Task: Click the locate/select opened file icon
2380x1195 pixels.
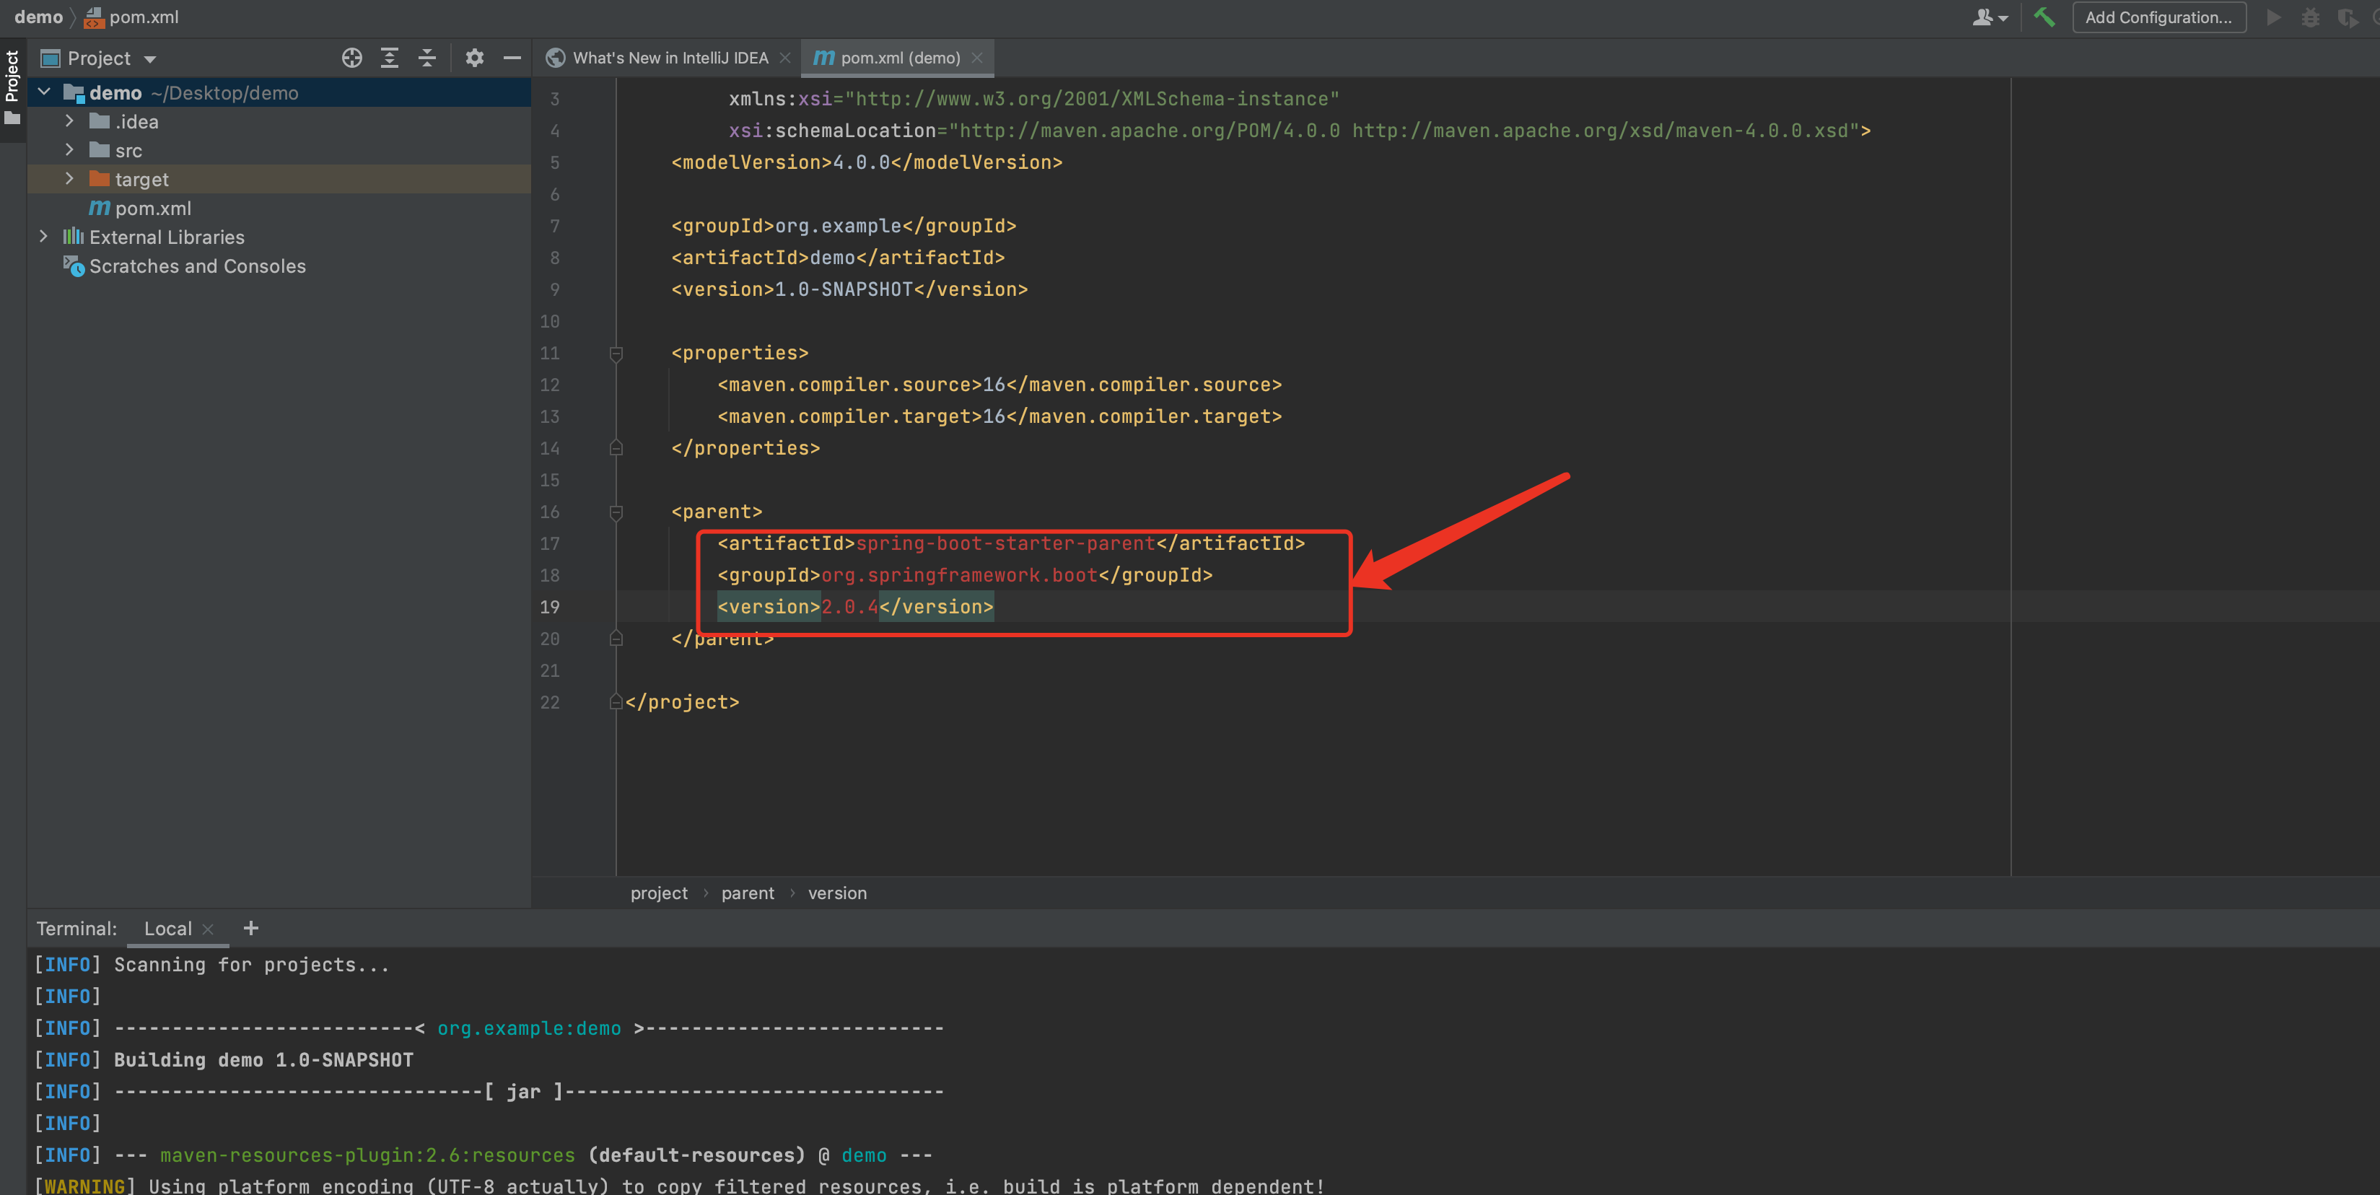Action: 351,58
